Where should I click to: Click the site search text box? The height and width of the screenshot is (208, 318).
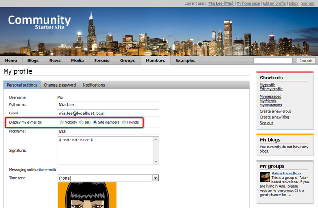273,61
